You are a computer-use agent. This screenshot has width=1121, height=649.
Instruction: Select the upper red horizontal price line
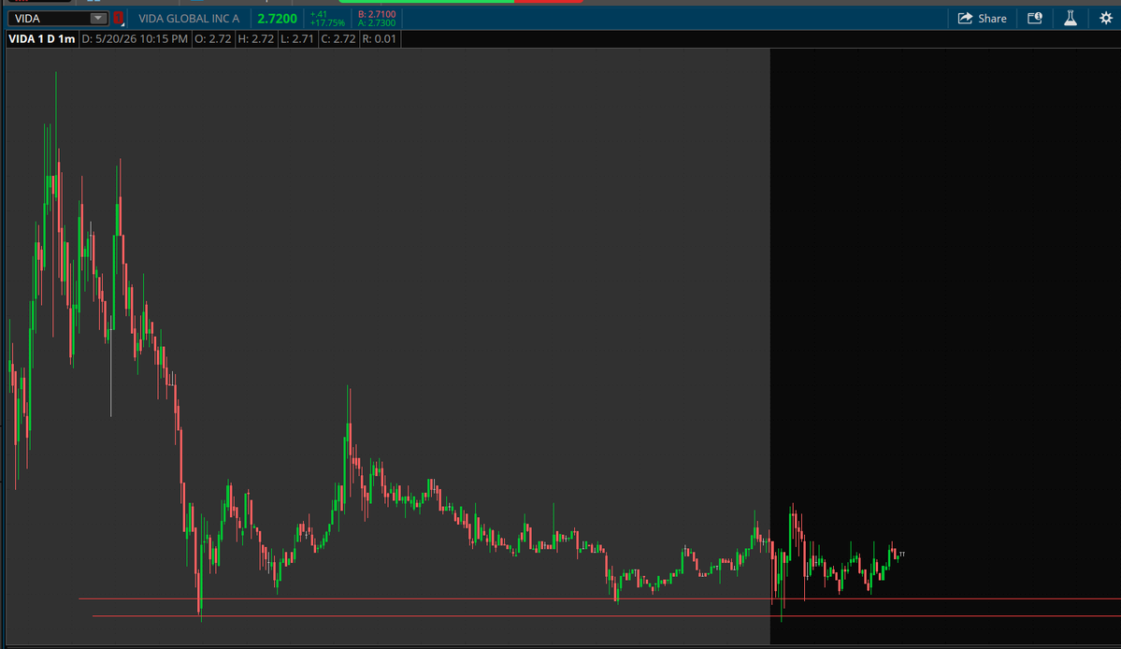pyautogui.click(x=599, y=599)
